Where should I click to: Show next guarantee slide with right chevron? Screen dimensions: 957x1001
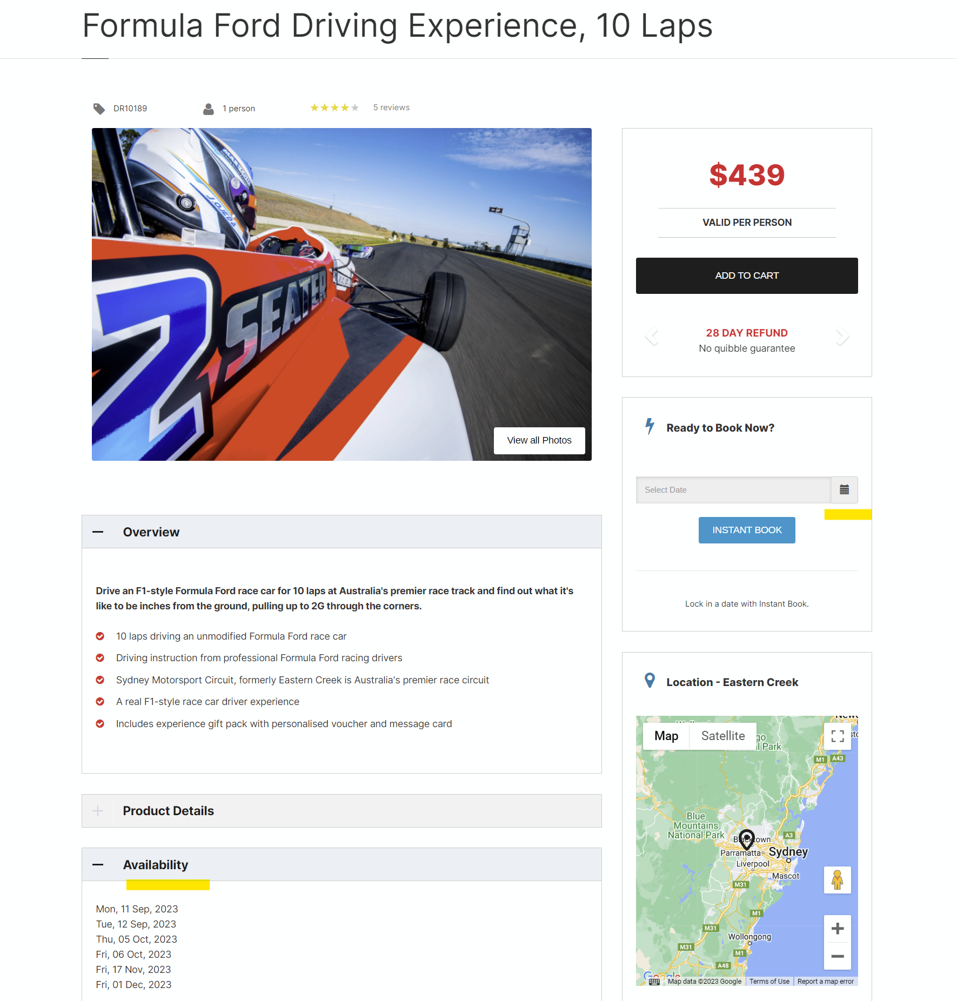[x=842, y=336]
